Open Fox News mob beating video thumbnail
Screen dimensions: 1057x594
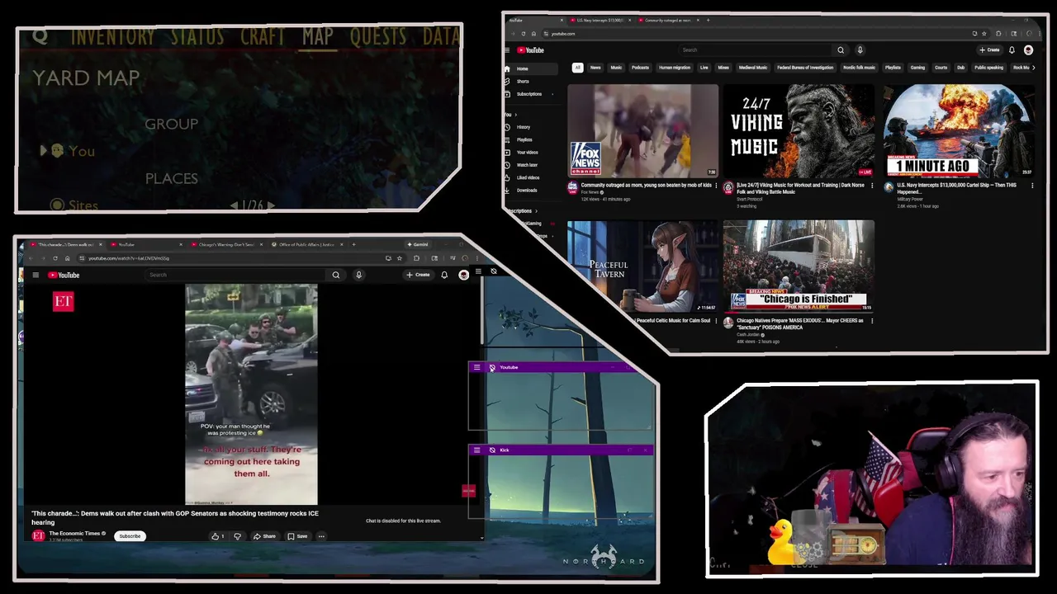[642, 130]
